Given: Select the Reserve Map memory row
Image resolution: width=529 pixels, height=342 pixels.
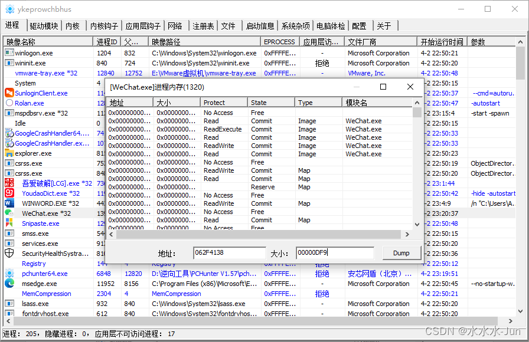Looking at the screenshot, I should coord(259,187).
